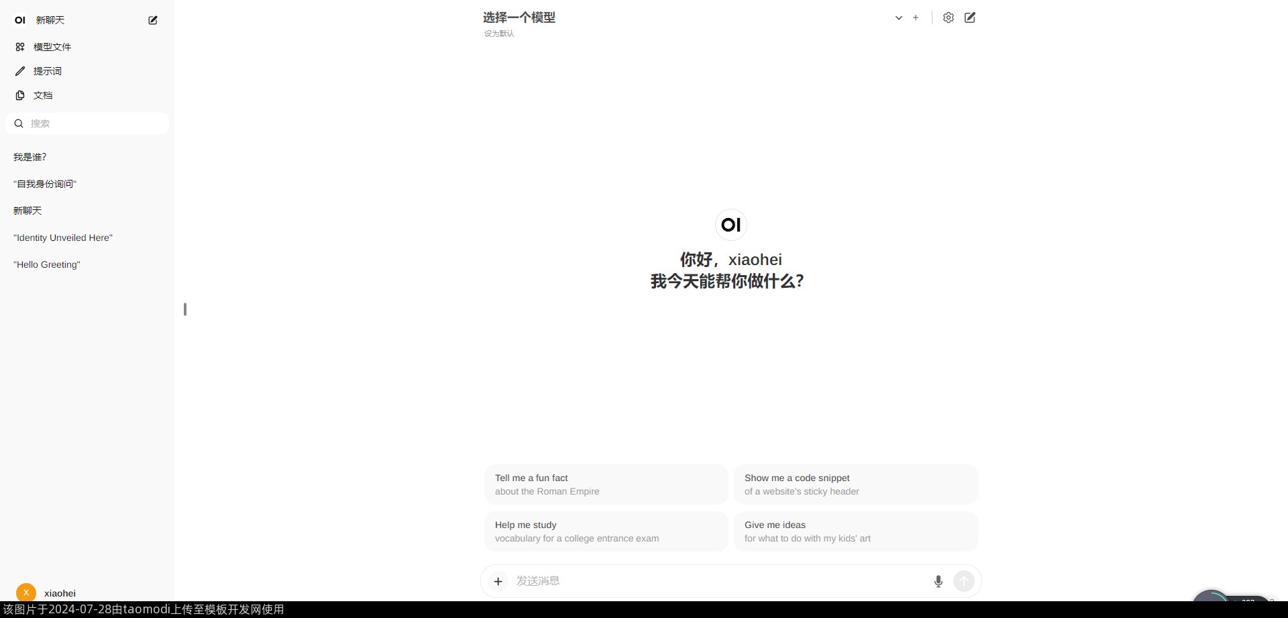The width and height of the screenshot is (1288, 618).
Task: Click the new chat edit icon in sidebar
Action: click(153, 20)
